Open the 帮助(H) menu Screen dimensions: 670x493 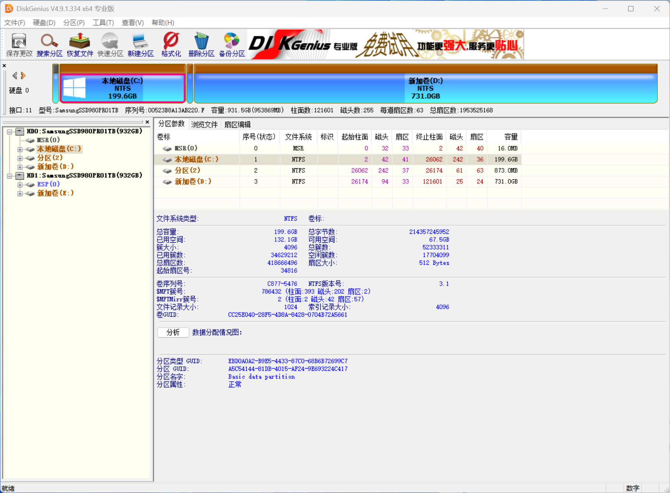(x=163, y=23)
